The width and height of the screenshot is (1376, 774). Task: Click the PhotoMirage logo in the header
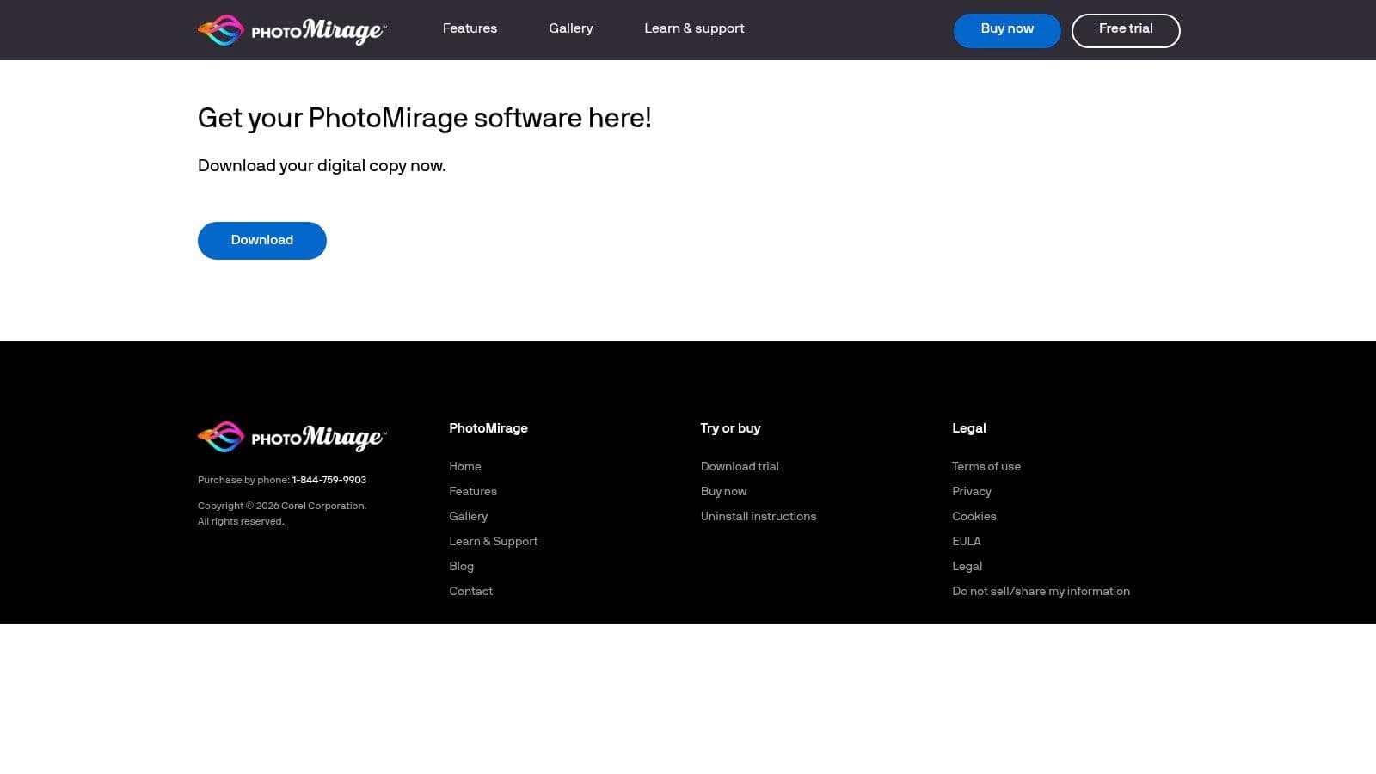coord(292,30)
